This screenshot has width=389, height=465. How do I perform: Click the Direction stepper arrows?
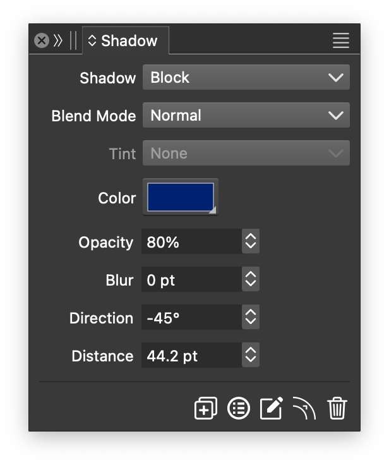(251, 318)
